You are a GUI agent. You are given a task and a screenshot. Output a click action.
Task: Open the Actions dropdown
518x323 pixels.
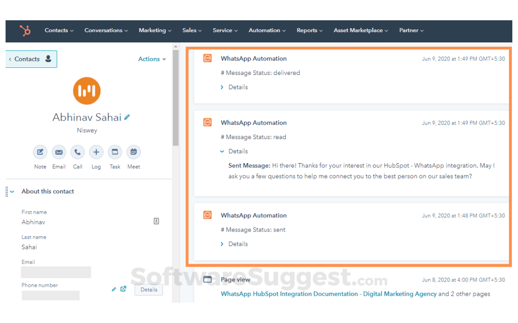point(152,59)
